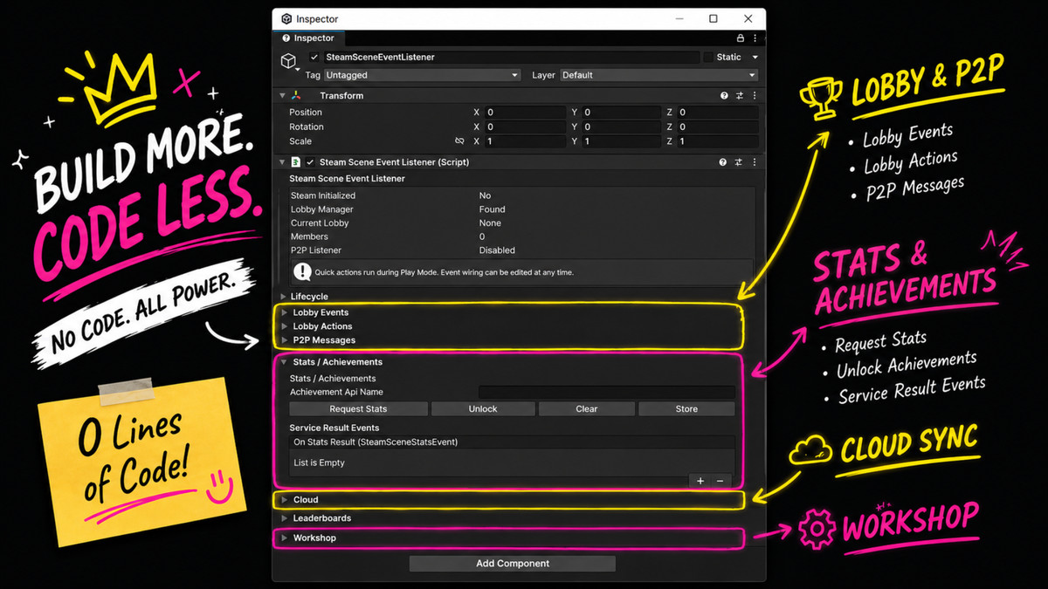Image resolution: width=1048 pixels, height=589 pixels.
Task: Click the Rotation label in Transform
Action: coord(307,127)
